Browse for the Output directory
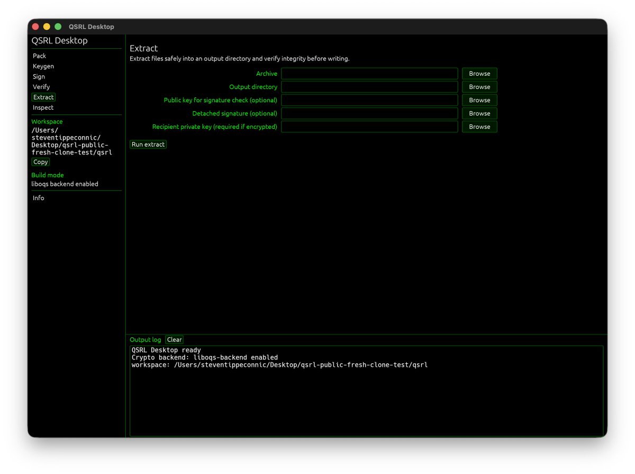 (479, 87)
